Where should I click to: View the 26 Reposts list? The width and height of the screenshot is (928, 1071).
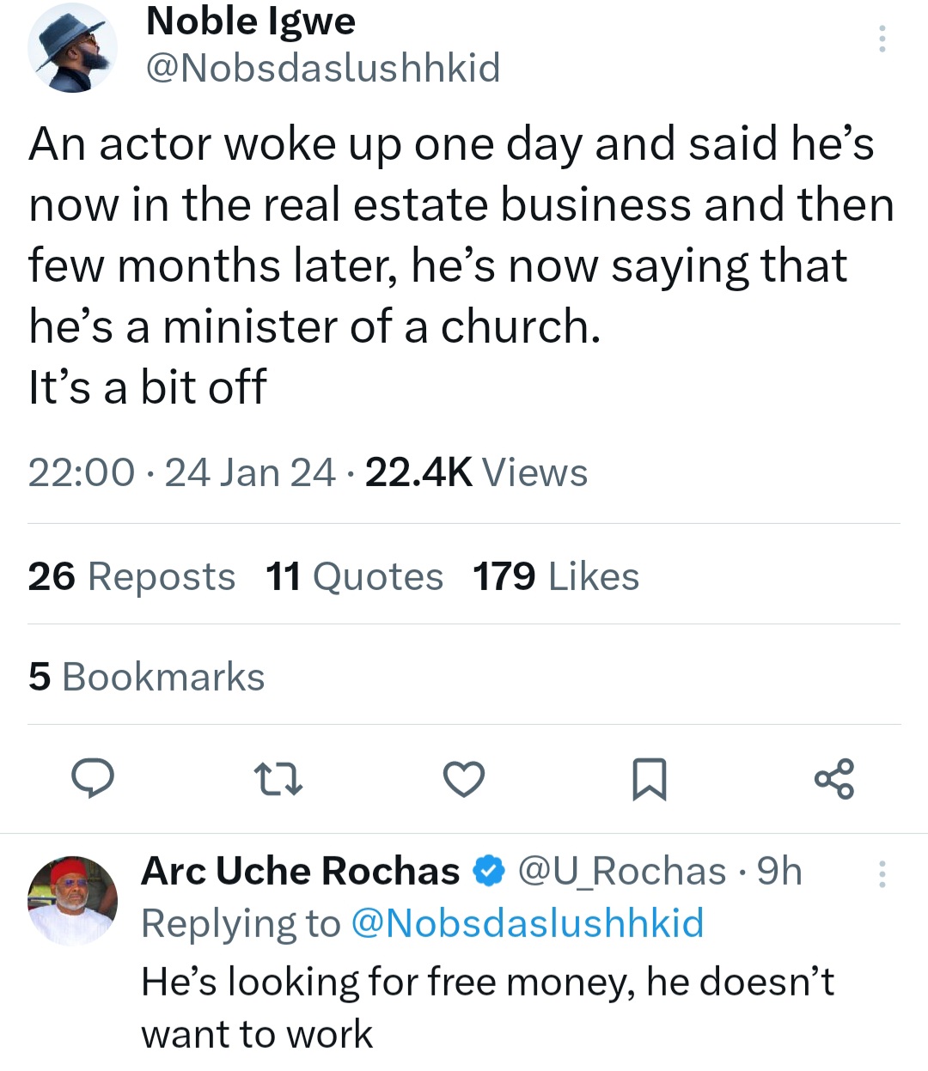(131, 576)
